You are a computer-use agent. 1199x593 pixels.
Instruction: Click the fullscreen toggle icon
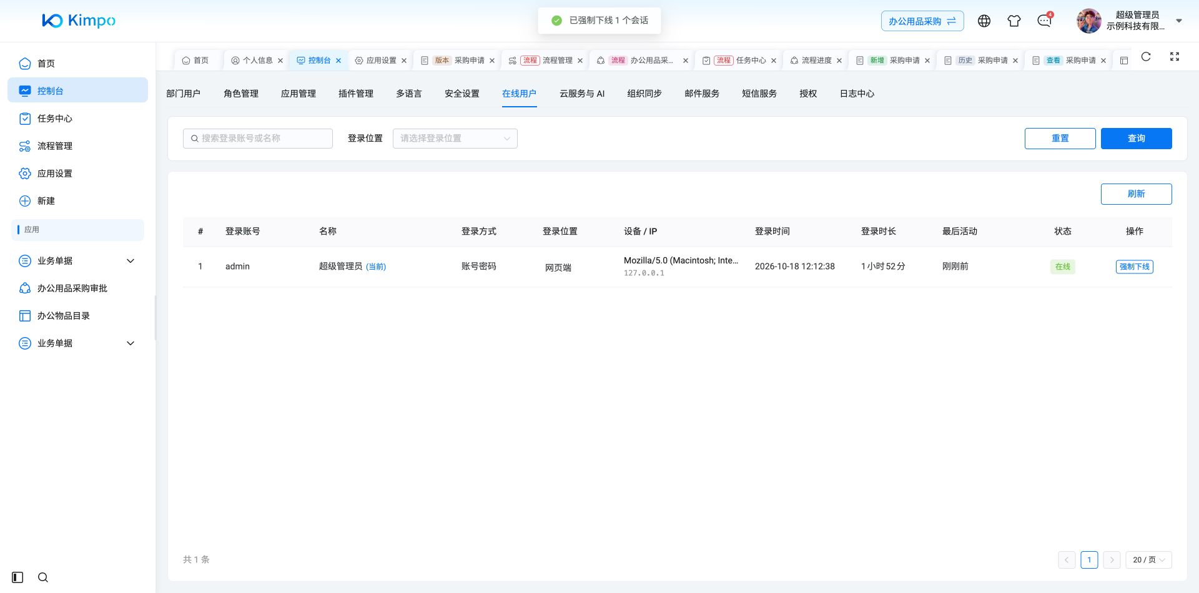pyautogui.click(x=1175, y=56)
